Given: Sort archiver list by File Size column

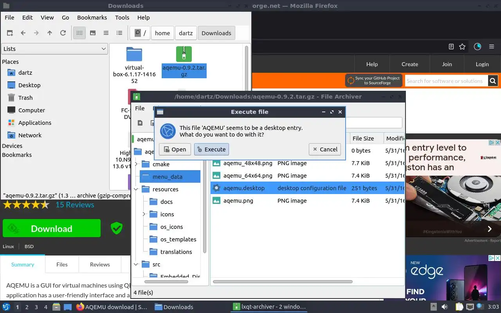Looking at the screenshot, I should (366, 139).
